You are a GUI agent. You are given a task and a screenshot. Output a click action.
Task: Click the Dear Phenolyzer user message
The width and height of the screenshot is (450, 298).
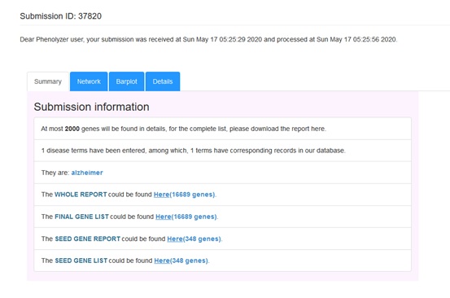pos(208,39)
